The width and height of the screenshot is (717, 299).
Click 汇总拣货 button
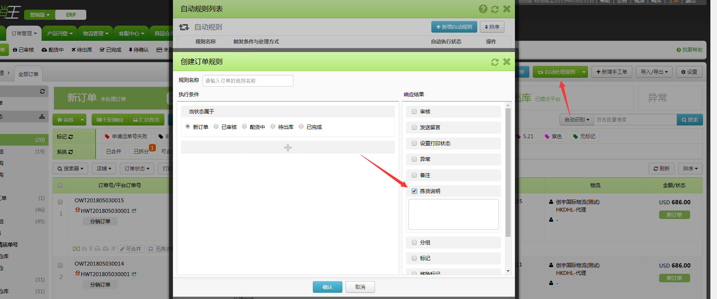(147, 120)
